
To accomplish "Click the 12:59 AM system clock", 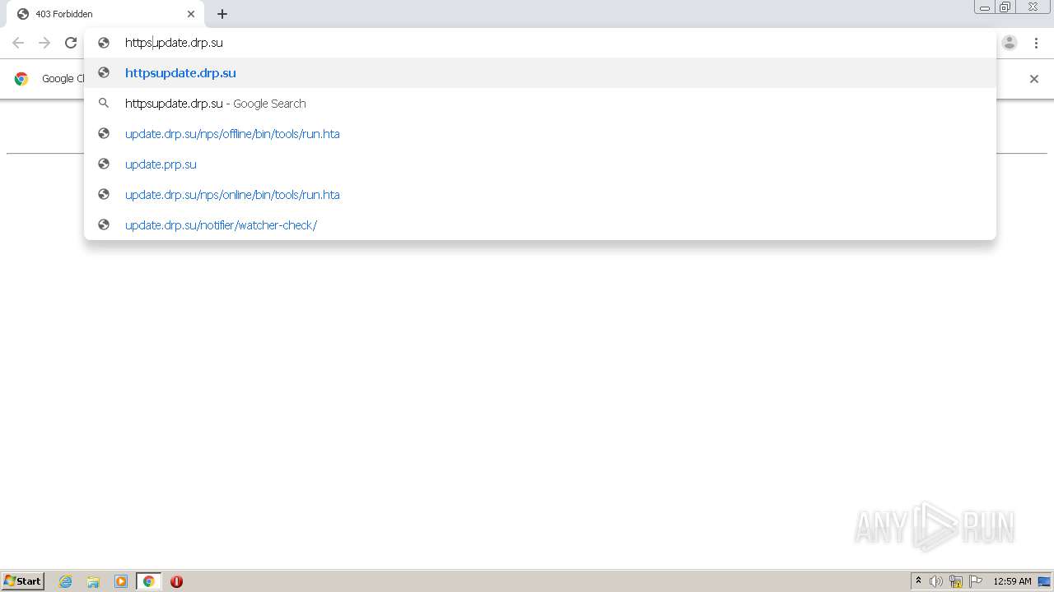I will pyautogui.click(x=1012, y=581).
